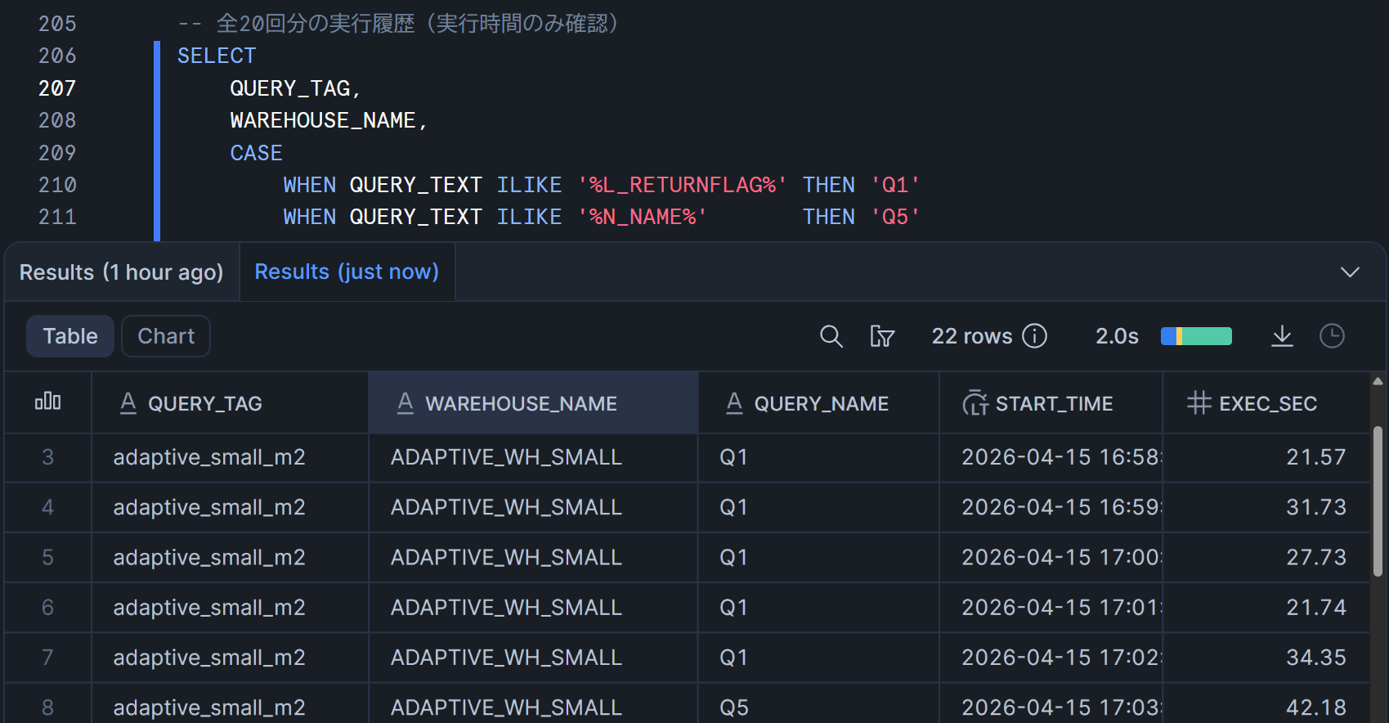The height and width of the screenshot is (723, 1389).
Task: Click the vertical scrollbar of results table
Action: pos(1378,501)
